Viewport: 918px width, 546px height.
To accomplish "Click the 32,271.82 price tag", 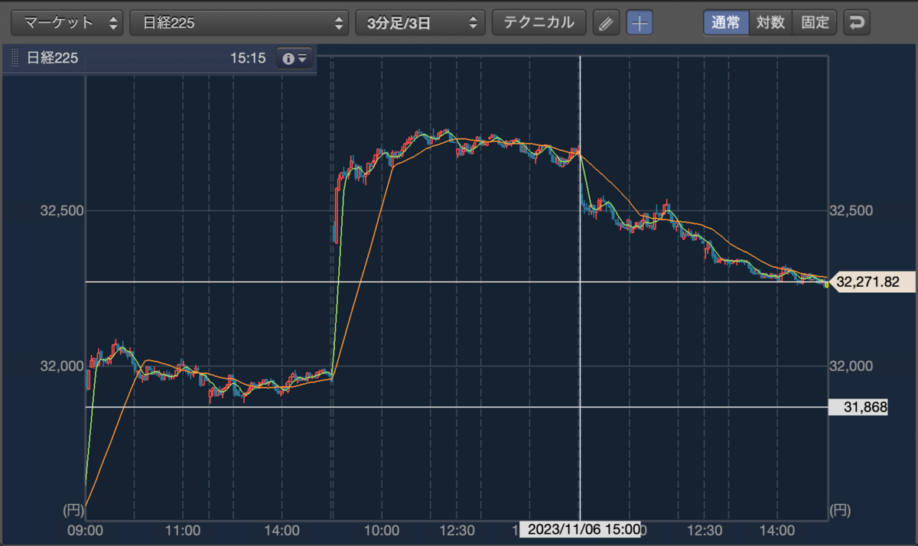I will pos(871,281).
